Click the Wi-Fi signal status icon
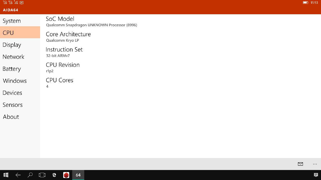 click(x=16, y=3)
